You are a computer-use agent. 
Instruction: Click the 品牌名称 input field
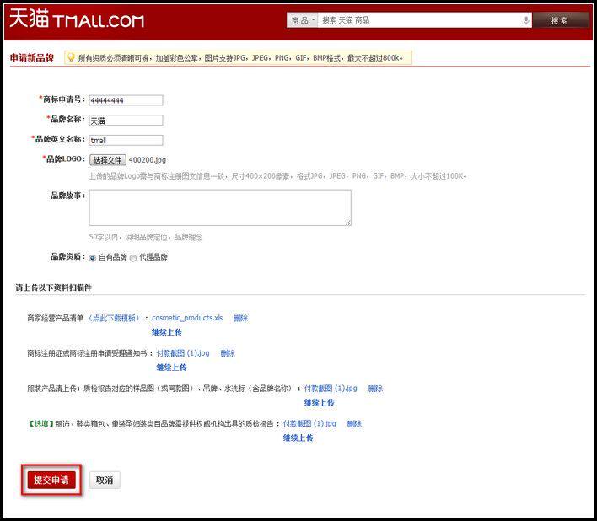[x=126, y=121]
